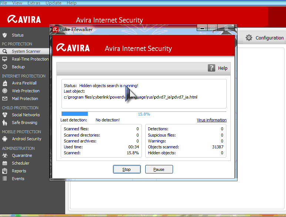Click the Help question mark icon
The image size is (286, 217).
click(x=212, y=68)
